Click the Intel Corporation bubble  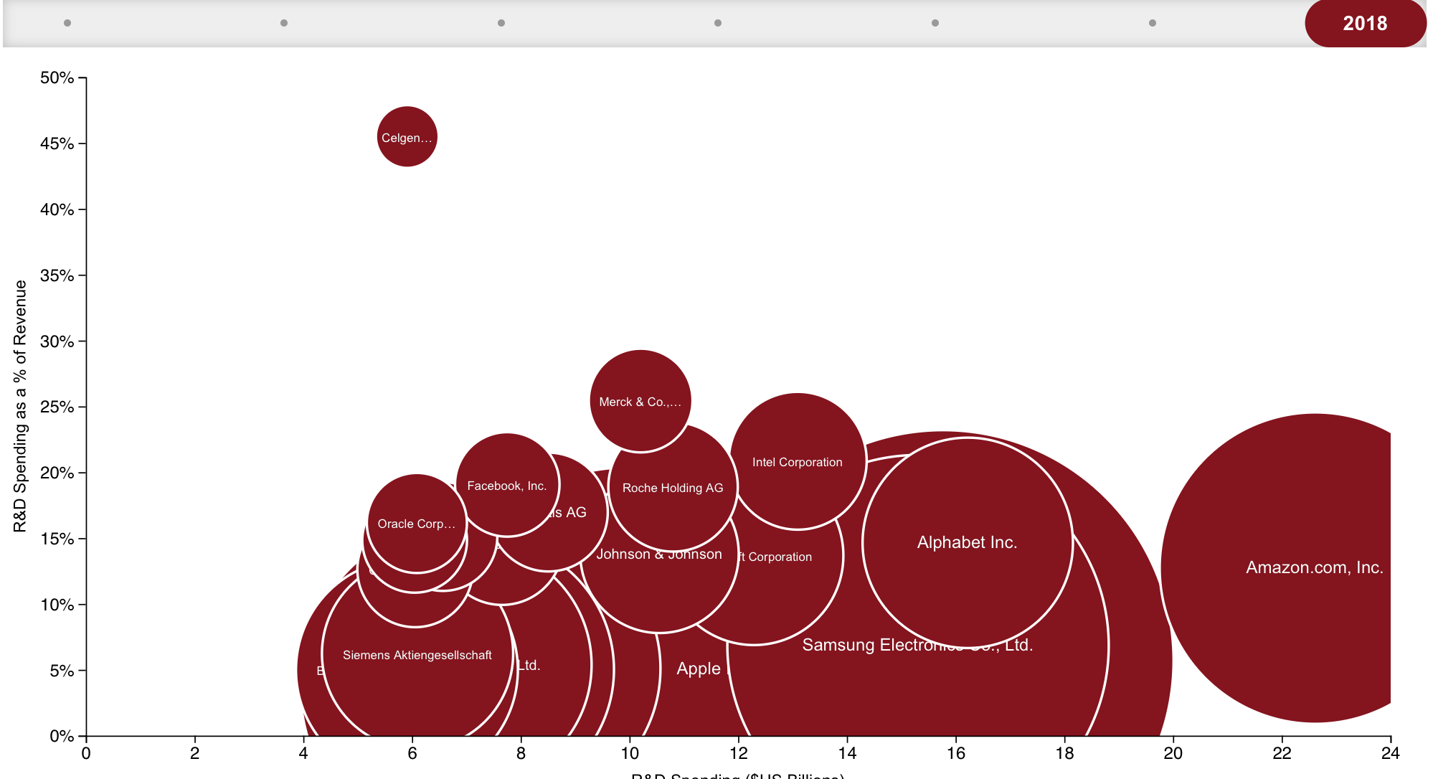click(798, 462)
